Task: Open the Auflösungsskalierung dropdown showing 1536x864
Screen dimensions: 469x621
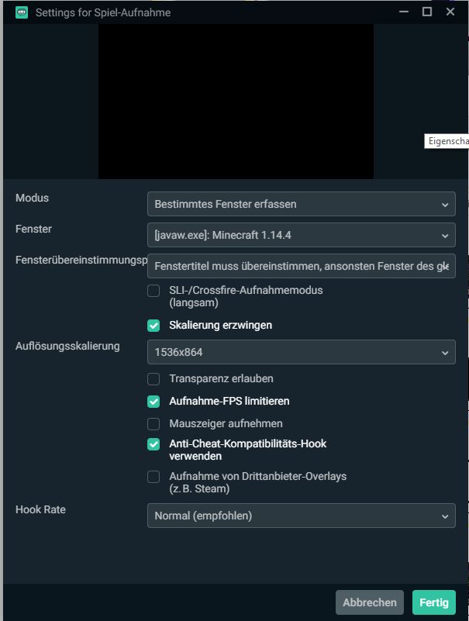Action: tap(301, 352)
